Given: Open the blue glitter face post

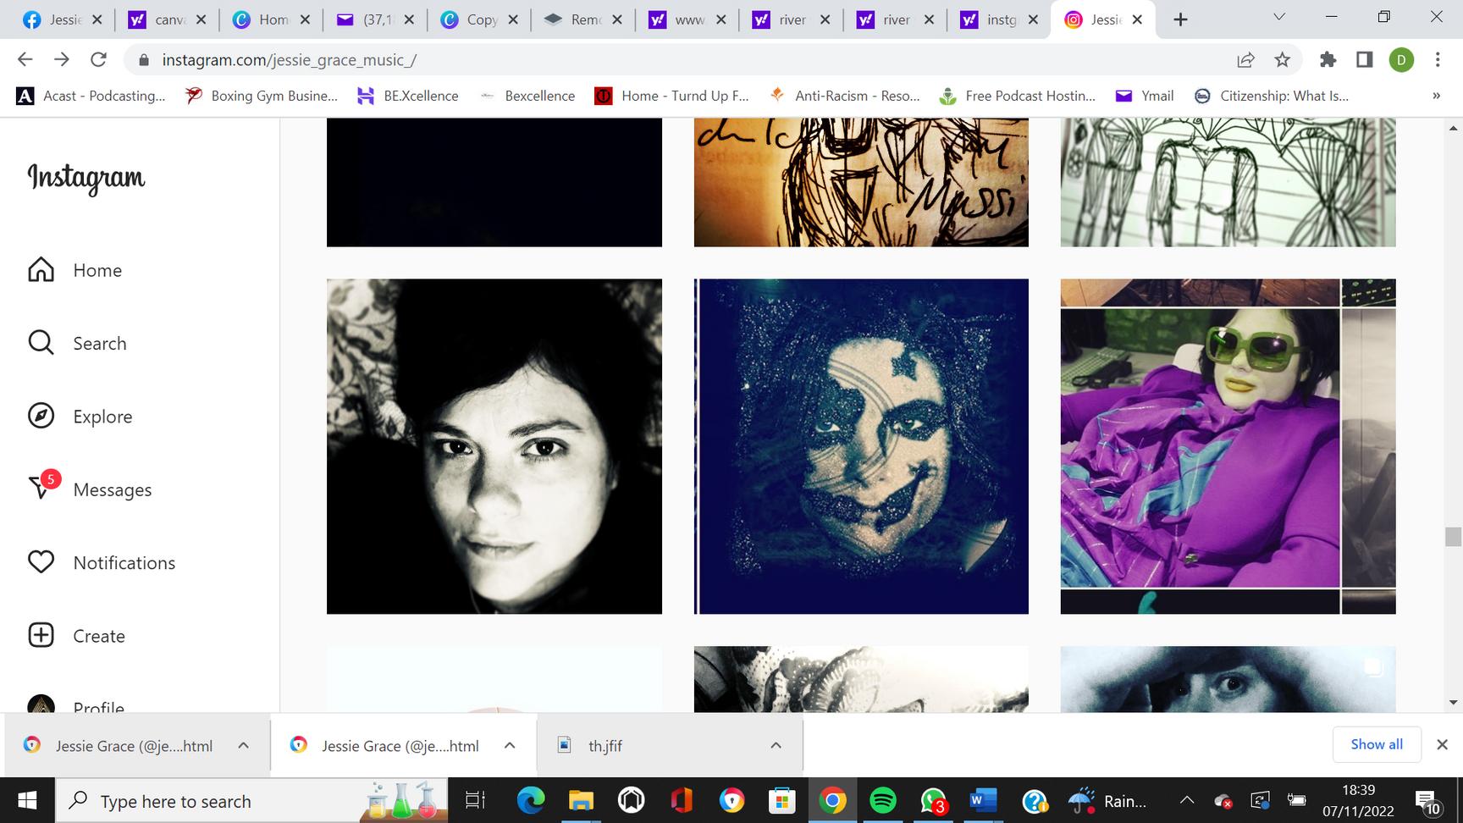Looking at the screenshot, I should [861, 446].
